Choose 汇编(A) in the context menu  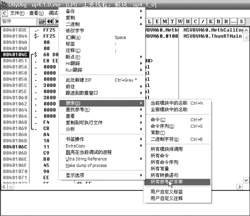click(x=101, y=37)
